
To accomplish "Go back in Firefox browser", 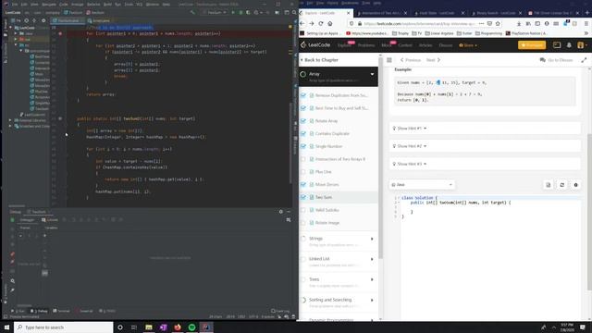I will [302, 23].
